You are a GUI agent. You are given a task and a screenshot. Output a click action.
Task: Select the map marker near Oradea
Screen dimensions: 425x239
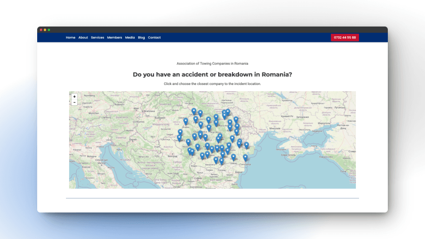pos(185,121)
